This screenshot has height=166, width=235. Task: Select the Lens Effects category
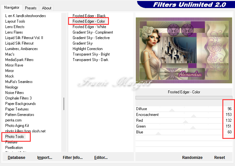pos(15,27)
